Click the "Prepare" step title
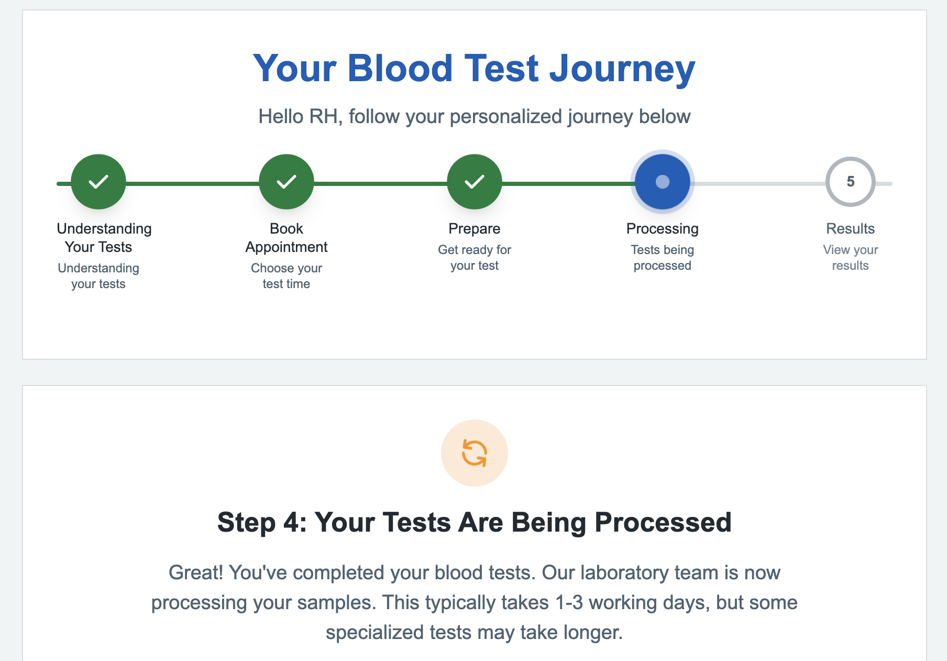The image size is (947, 661). pyautogui.click(x=475, y=229)
